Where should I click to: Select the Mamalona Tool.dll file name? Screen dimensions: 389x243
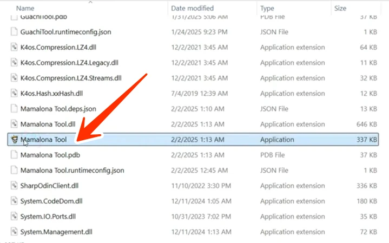click(x=48, y=124)
